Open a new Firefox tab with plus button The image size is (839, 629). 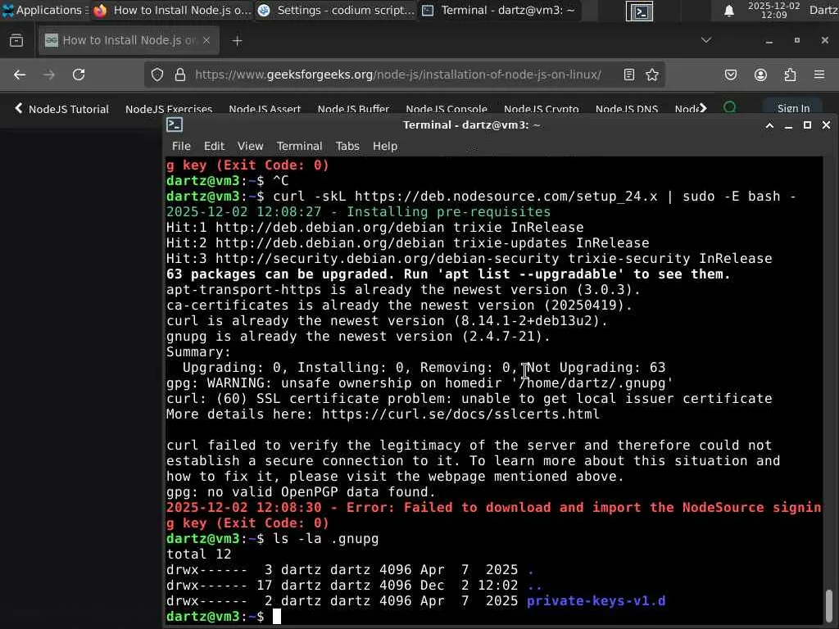click(x=237, y=41)
